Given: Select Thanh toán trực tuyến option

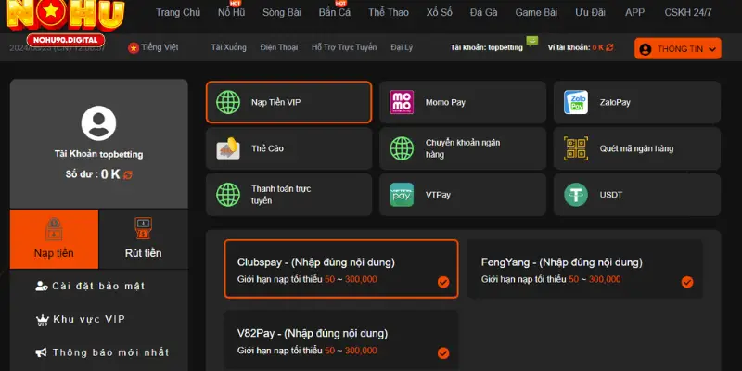Looking at the screenshot, I should pyautogui.click(x=288, y=195).
